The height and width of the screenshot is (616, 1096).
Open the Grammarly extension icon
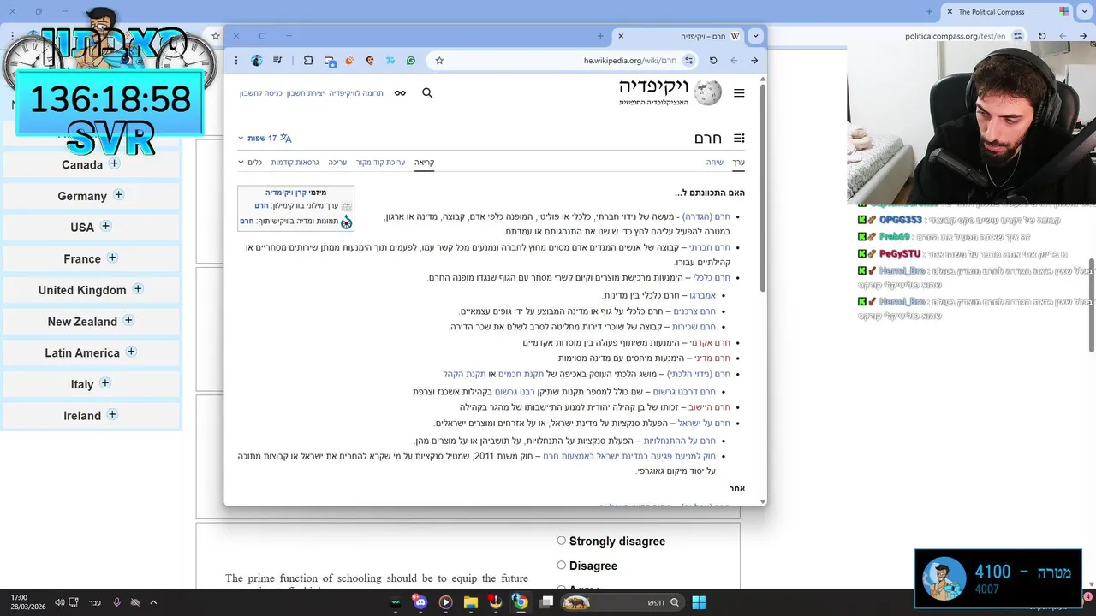(411, 61)
